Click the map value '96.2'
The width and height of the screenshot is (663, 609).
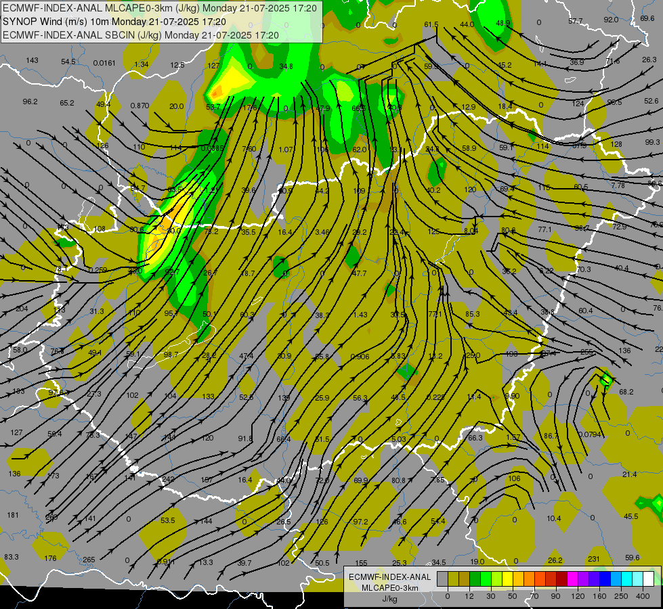pyautogui.click(x=30, y=101)
